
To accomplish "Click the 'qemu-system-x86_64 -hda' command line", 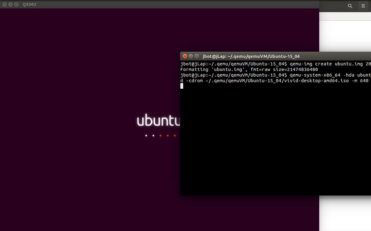I will (x=276, y=75).
